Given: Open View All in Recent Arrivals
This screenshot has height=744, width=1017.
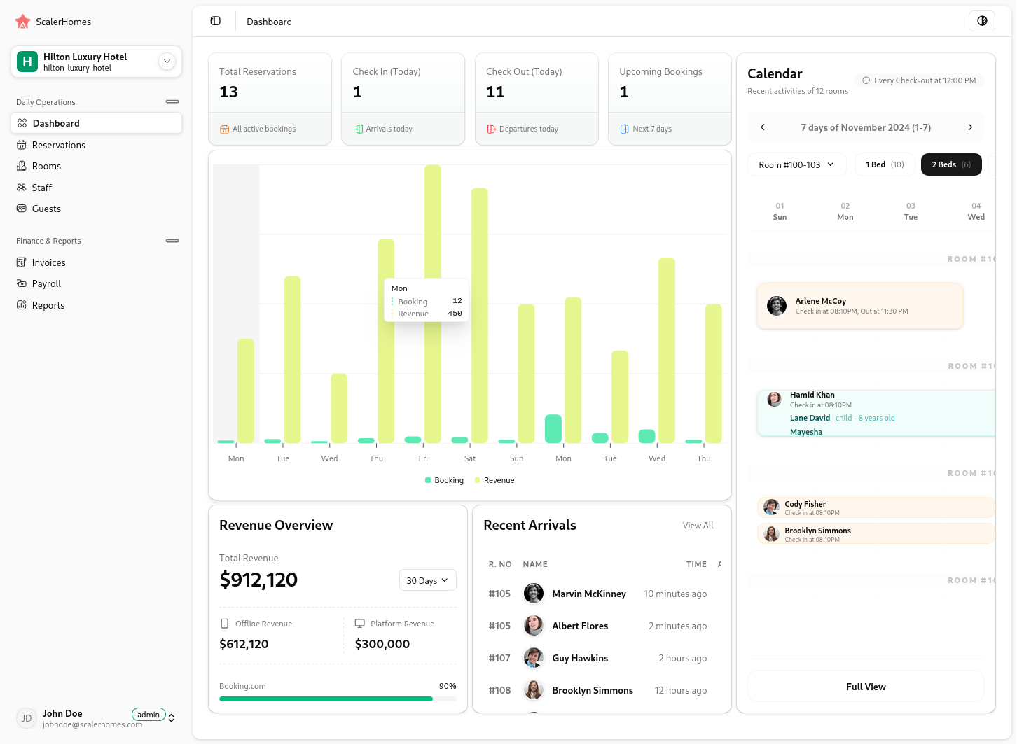Looking at the screenshot, I should click(698, 525).
